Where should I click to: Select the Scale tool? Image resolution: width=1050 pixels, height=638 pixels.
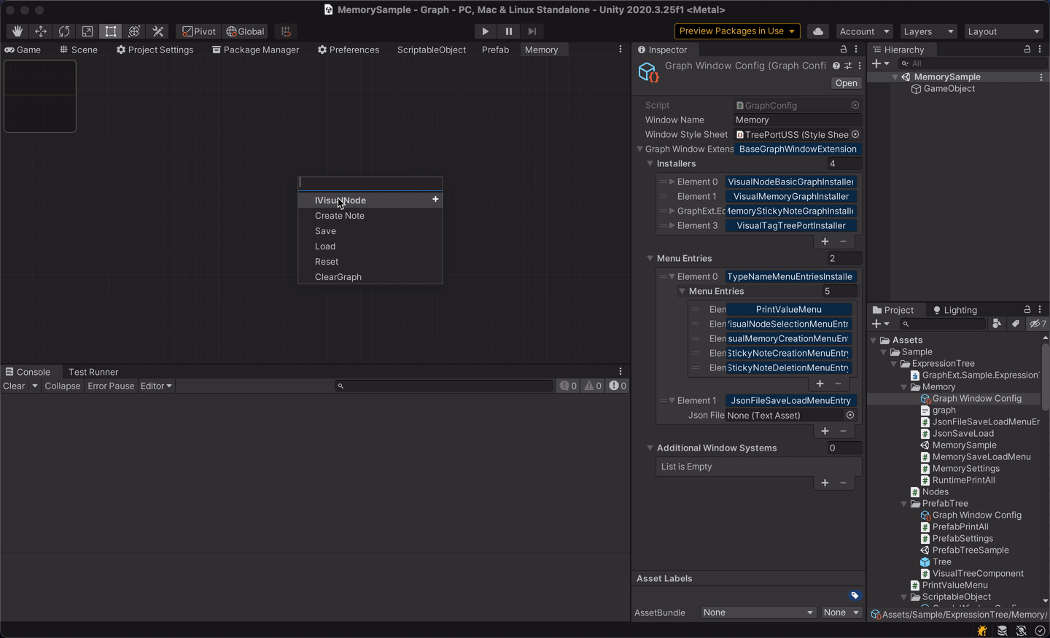[x=87, y=31]
